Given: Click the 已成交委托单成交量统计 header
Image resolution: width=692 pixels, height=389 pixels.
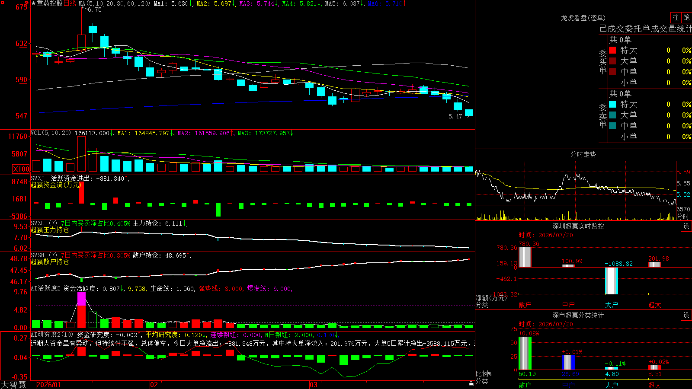Looking at the screenshot, I should pos(645,29).
